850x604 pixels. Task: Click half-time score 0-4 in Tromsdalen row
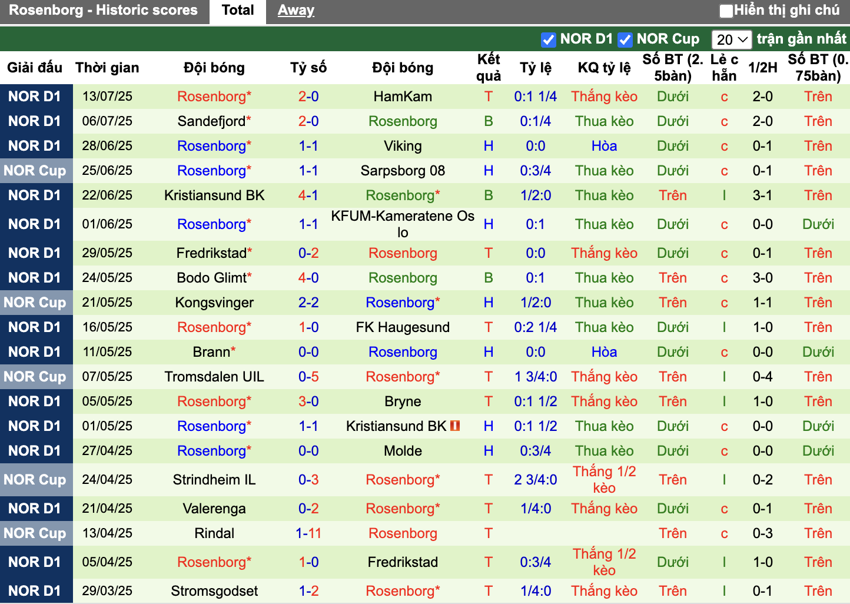pos(763,377)
